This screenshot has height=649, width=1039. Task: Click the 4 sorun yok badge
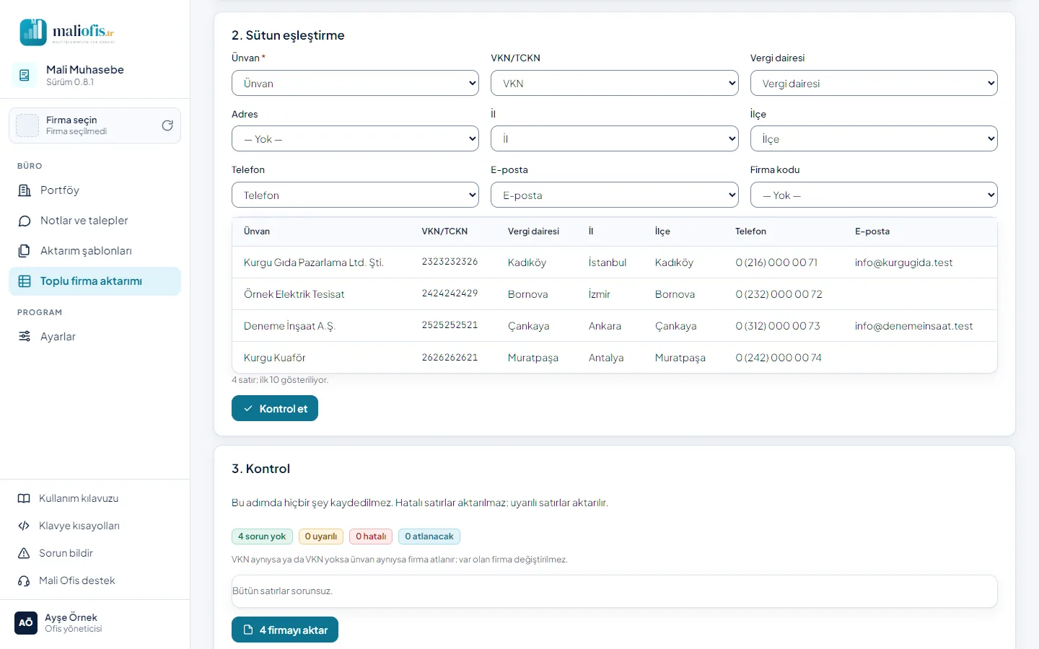click(262, 537)
